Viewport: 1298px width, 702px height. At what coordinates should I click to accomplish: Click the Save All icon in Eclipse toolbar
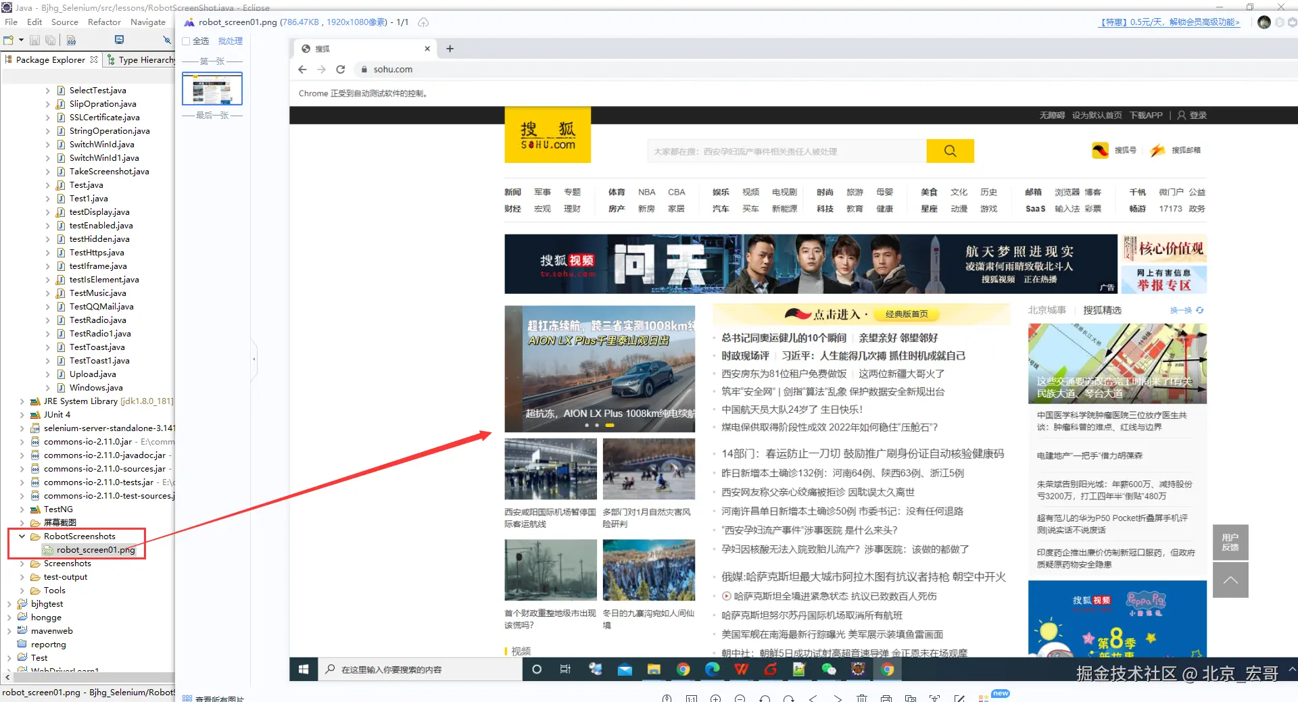tap(50, 40)
